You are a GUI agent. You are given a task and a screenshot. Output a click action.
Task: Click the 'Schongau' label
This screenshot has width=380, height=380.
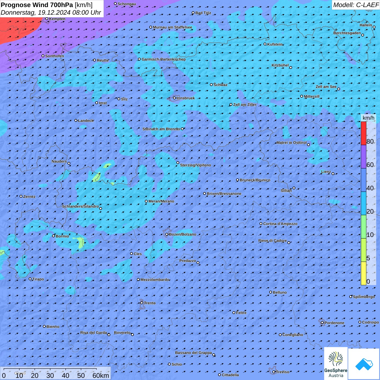click(x=127, y=4)
